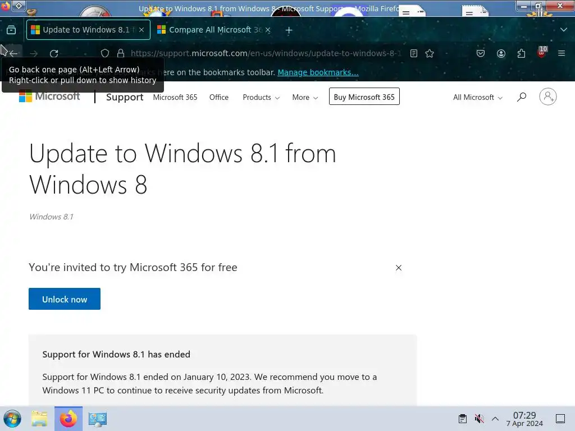Viewport: 575px width, 431px height.
Task: Open the uBlock extension icon with badge 10
Action: (542, 53)
